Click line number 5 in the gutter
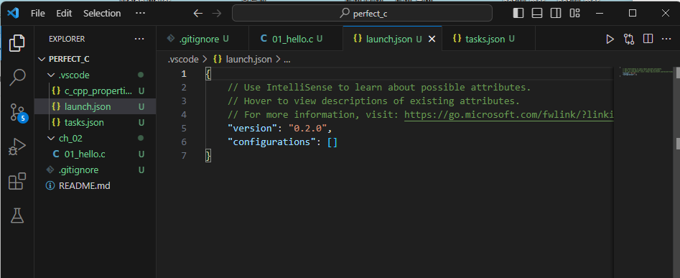The image size is (680, 278). point(184,129)
